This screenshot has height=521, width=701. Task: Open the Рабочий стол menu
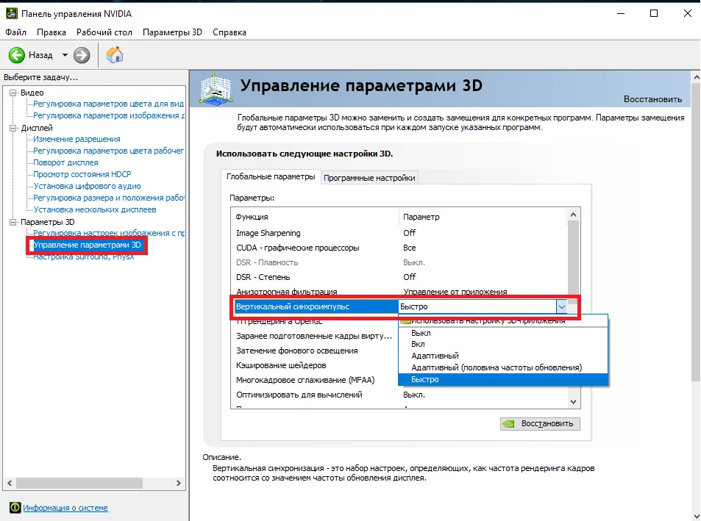104,32
